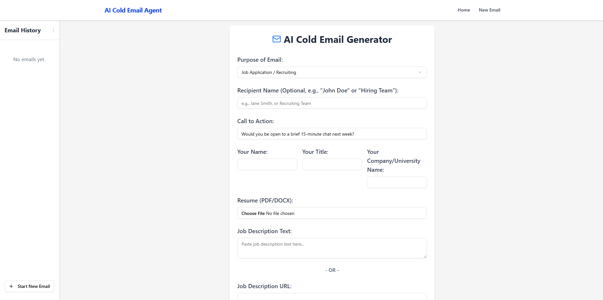Navigate to Home in the top navigation
Image resolution: width=603 pixels, height=300 pixels.
point(463,10)
